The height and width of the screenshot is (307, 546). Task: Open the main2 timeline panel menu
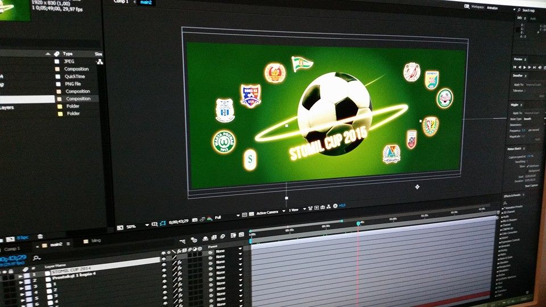(68, 244)
